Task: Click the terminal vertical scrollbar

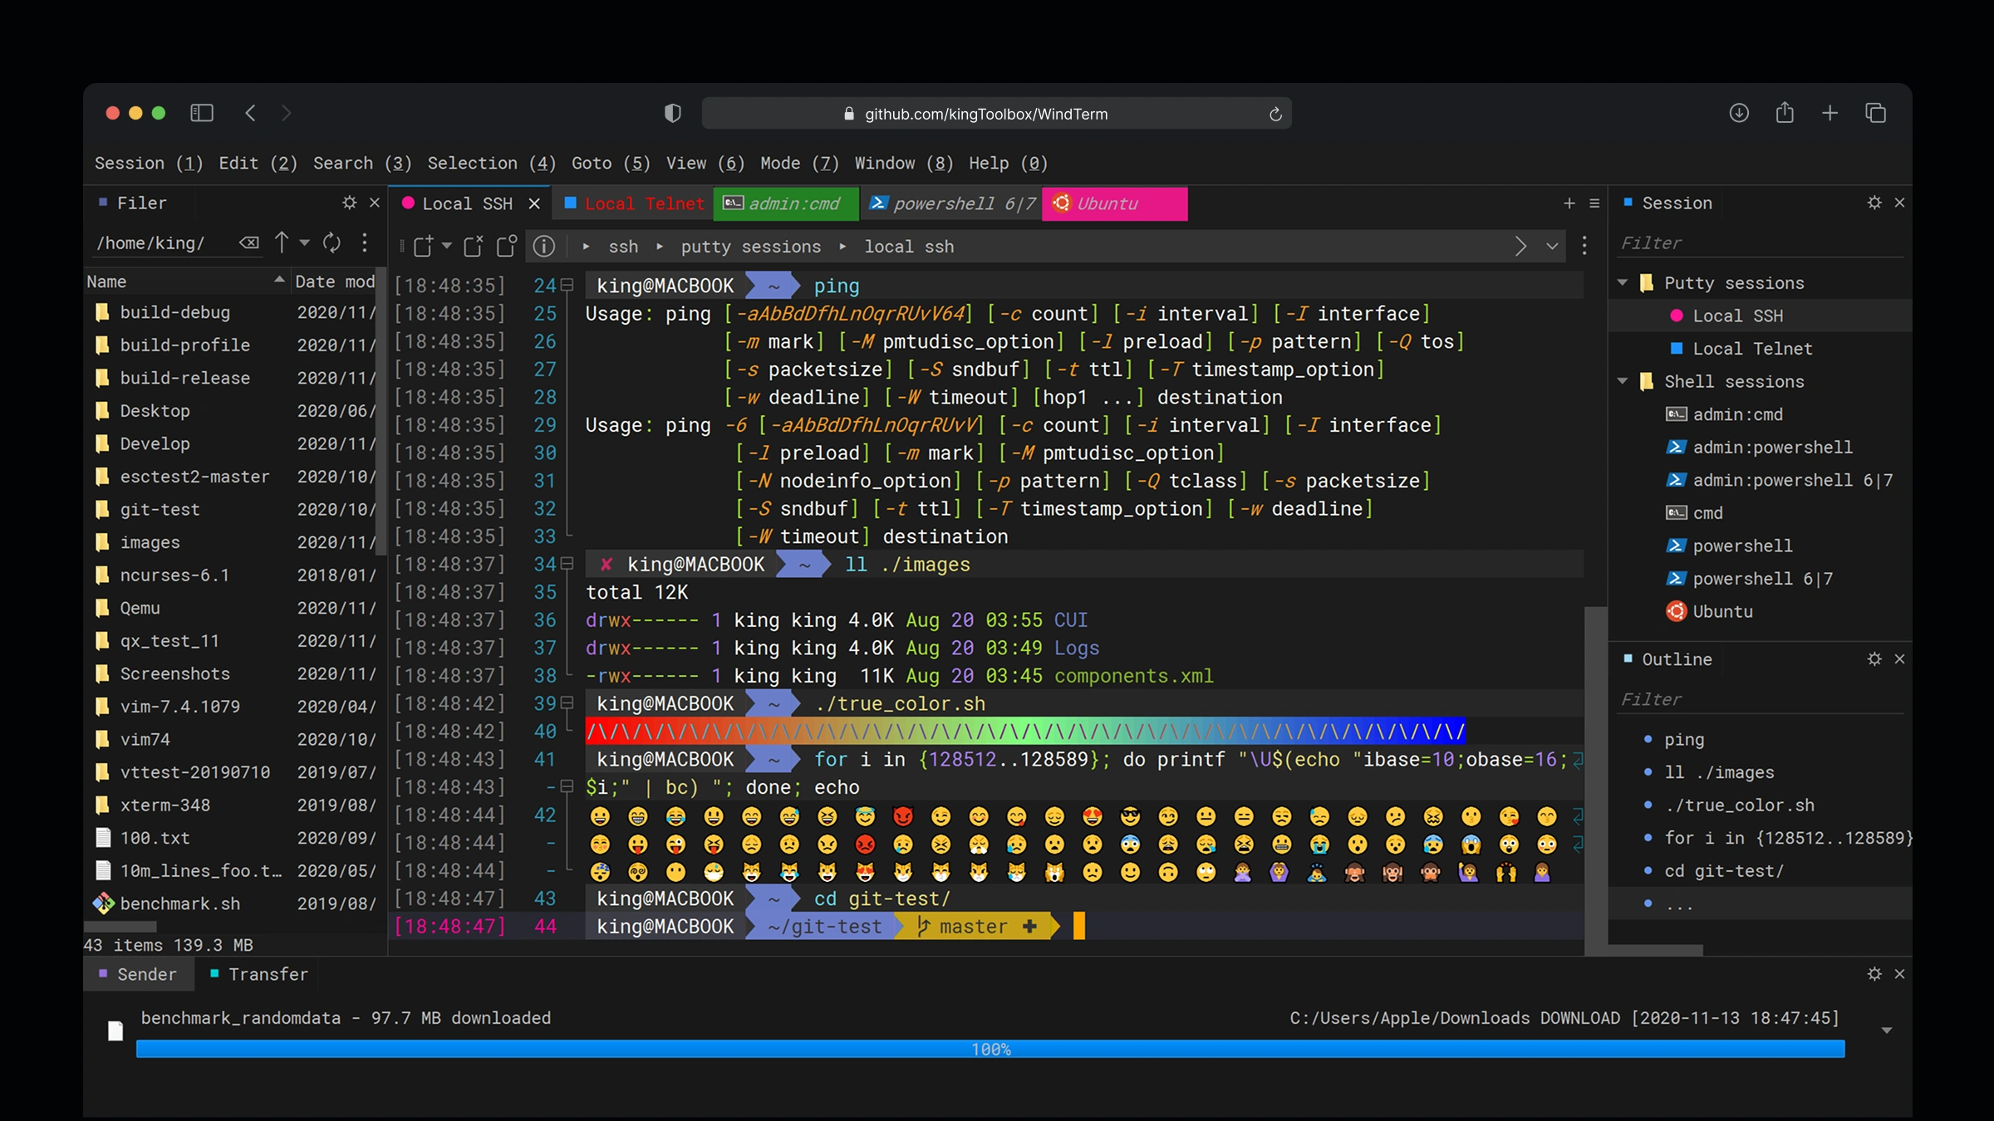Action: (x=1595, y=781)
